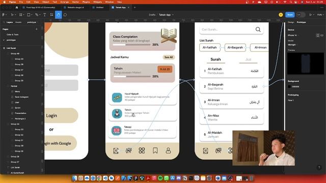This screenshot has height=183, width=326.
Task: Open the Spotify icon in the Dock
Action: pos(160,178)
